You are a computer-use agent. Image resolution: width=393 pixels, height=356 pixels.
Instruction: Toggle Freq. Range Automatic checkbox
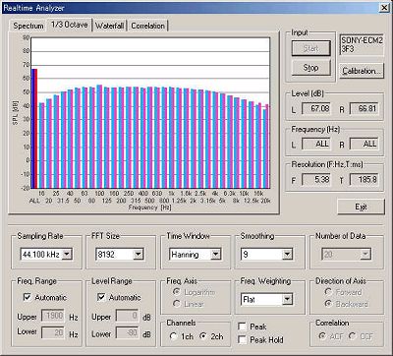[28, 297]
